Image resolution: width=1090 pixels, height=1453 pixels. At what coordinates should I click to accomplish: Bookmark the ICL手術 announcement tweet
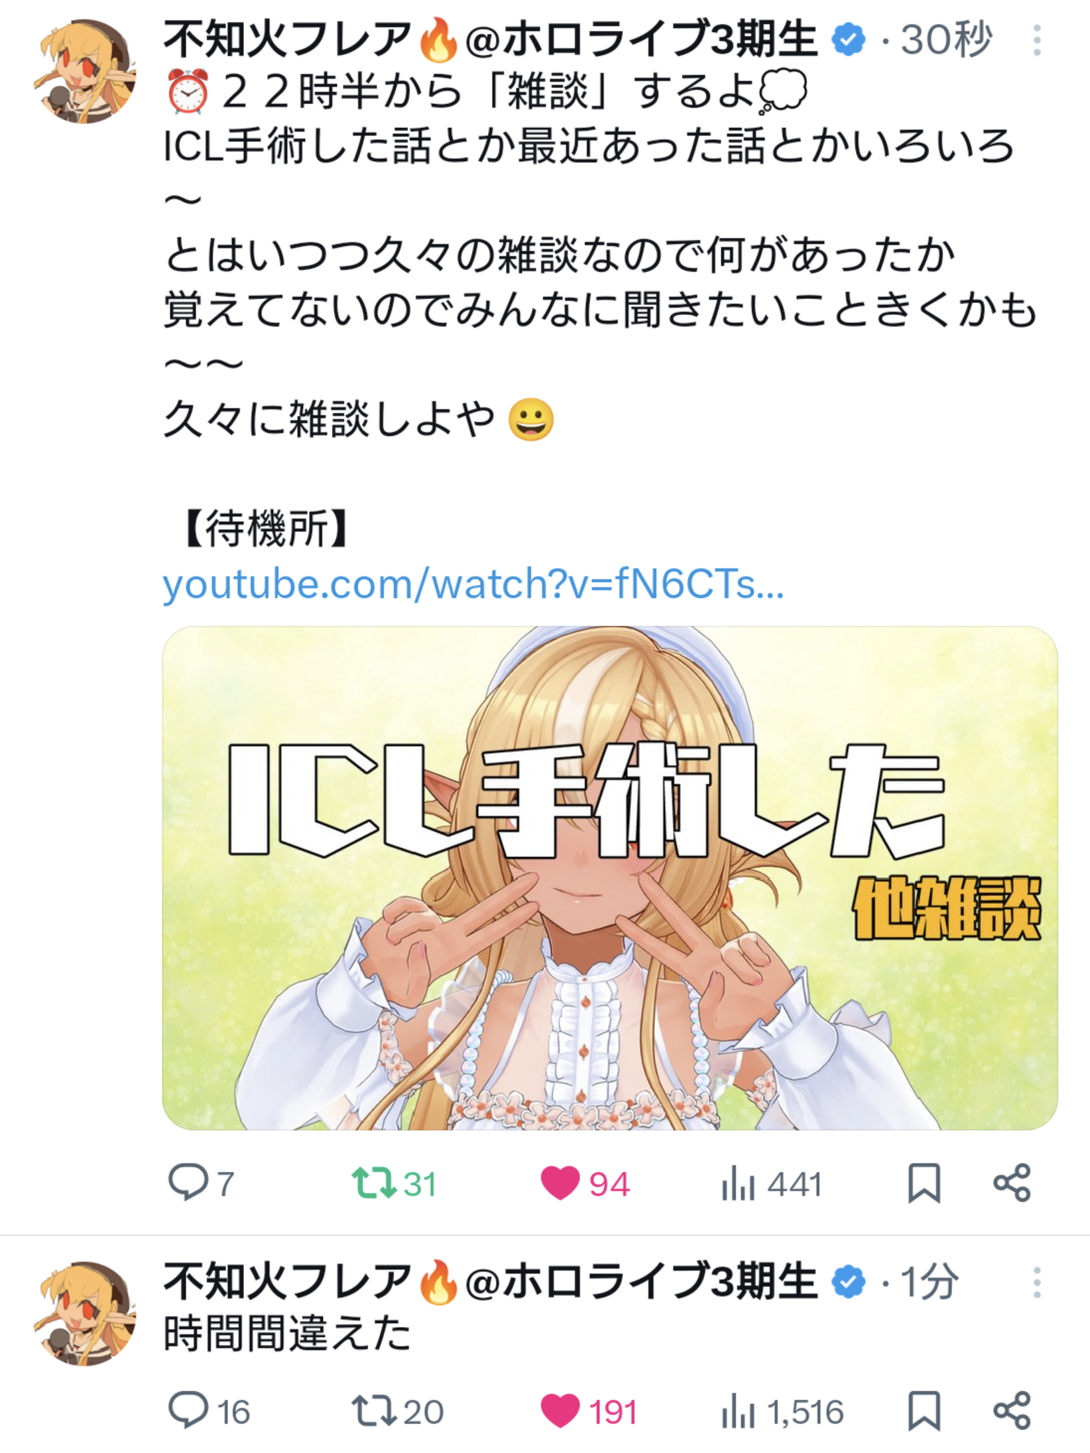pyautogui.click(x=924, y=1183)
